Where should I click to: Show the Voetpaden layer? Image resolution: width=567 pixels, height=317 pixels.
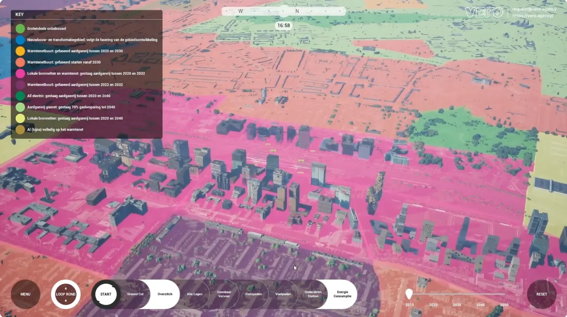pyautogui.click(x=283, y=294)
